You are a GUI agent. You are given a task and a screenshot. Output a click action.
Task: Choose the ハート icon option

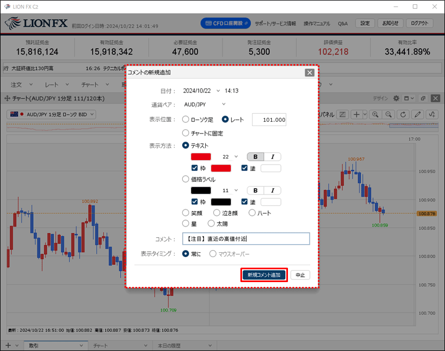pos(252,213)
